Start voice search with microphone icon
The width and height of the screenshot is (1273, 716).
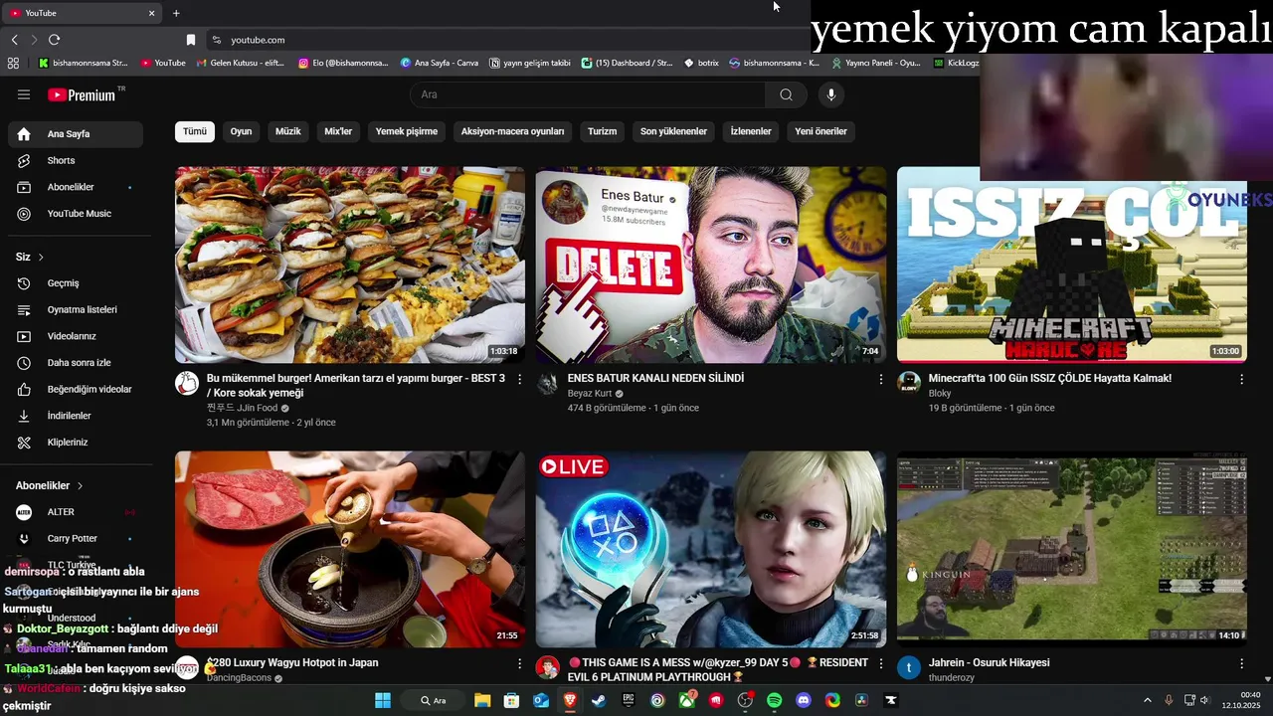[831, 94]
